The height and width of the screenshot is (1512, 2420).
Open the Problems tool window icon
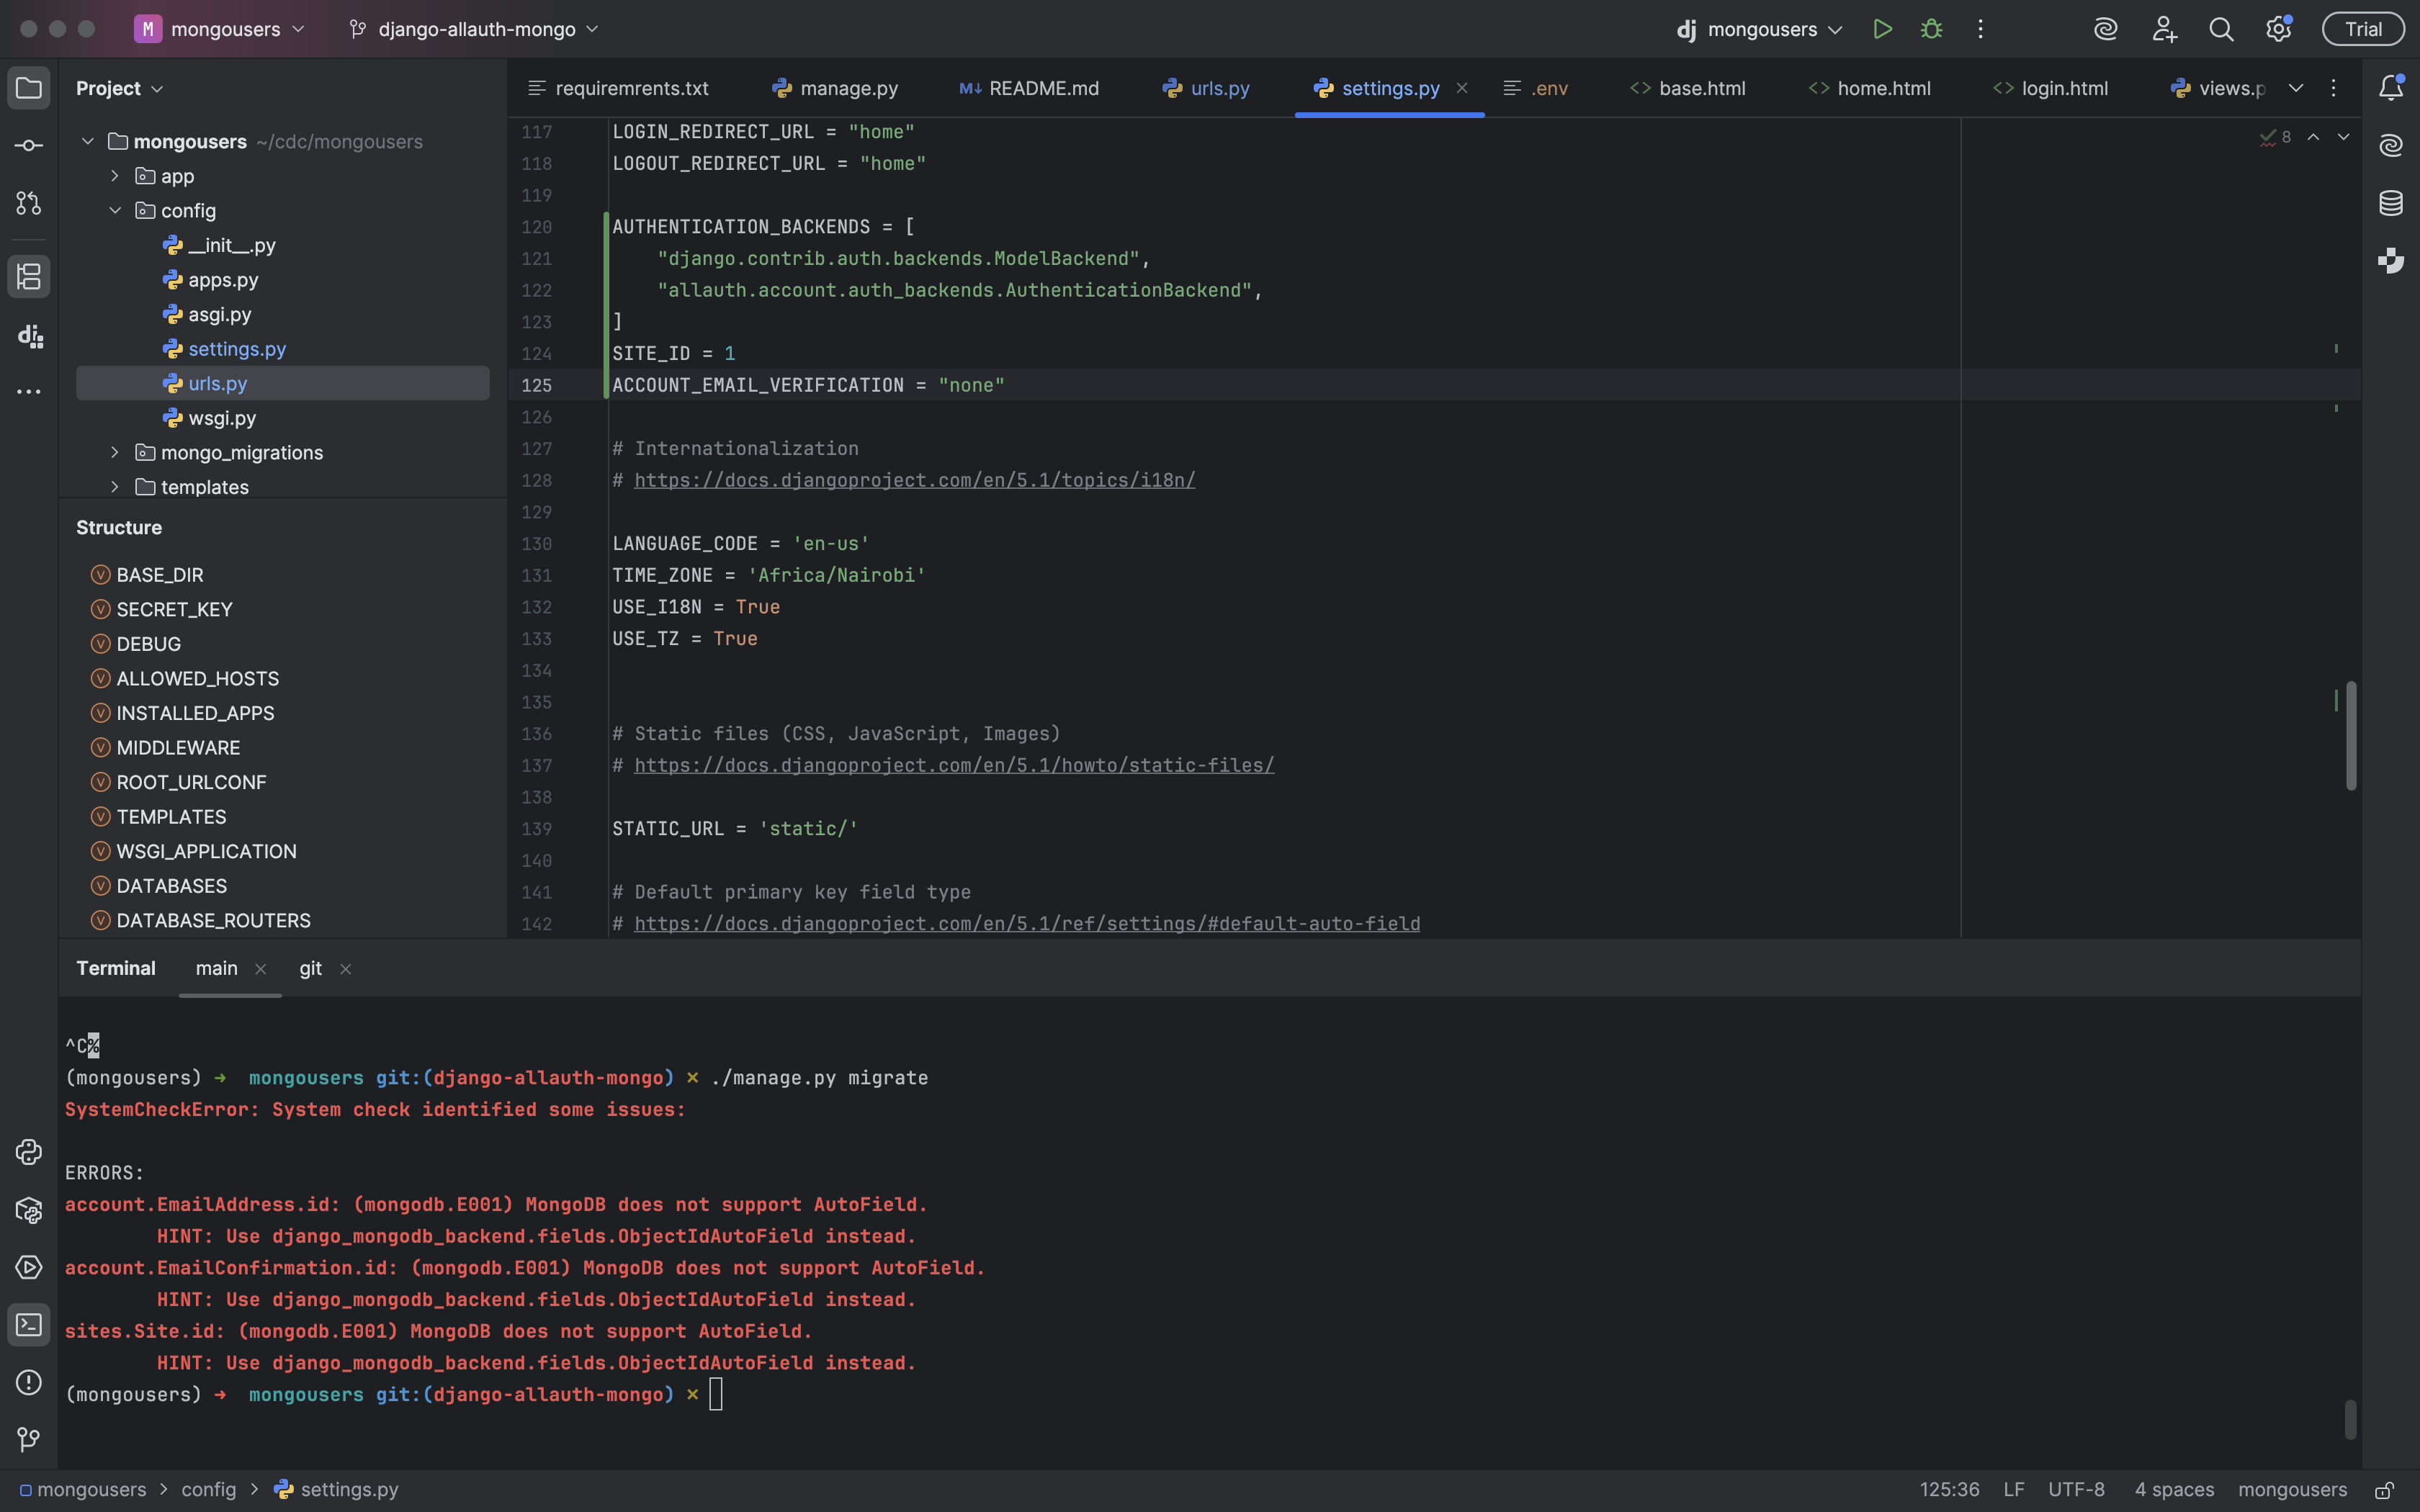29,1382
